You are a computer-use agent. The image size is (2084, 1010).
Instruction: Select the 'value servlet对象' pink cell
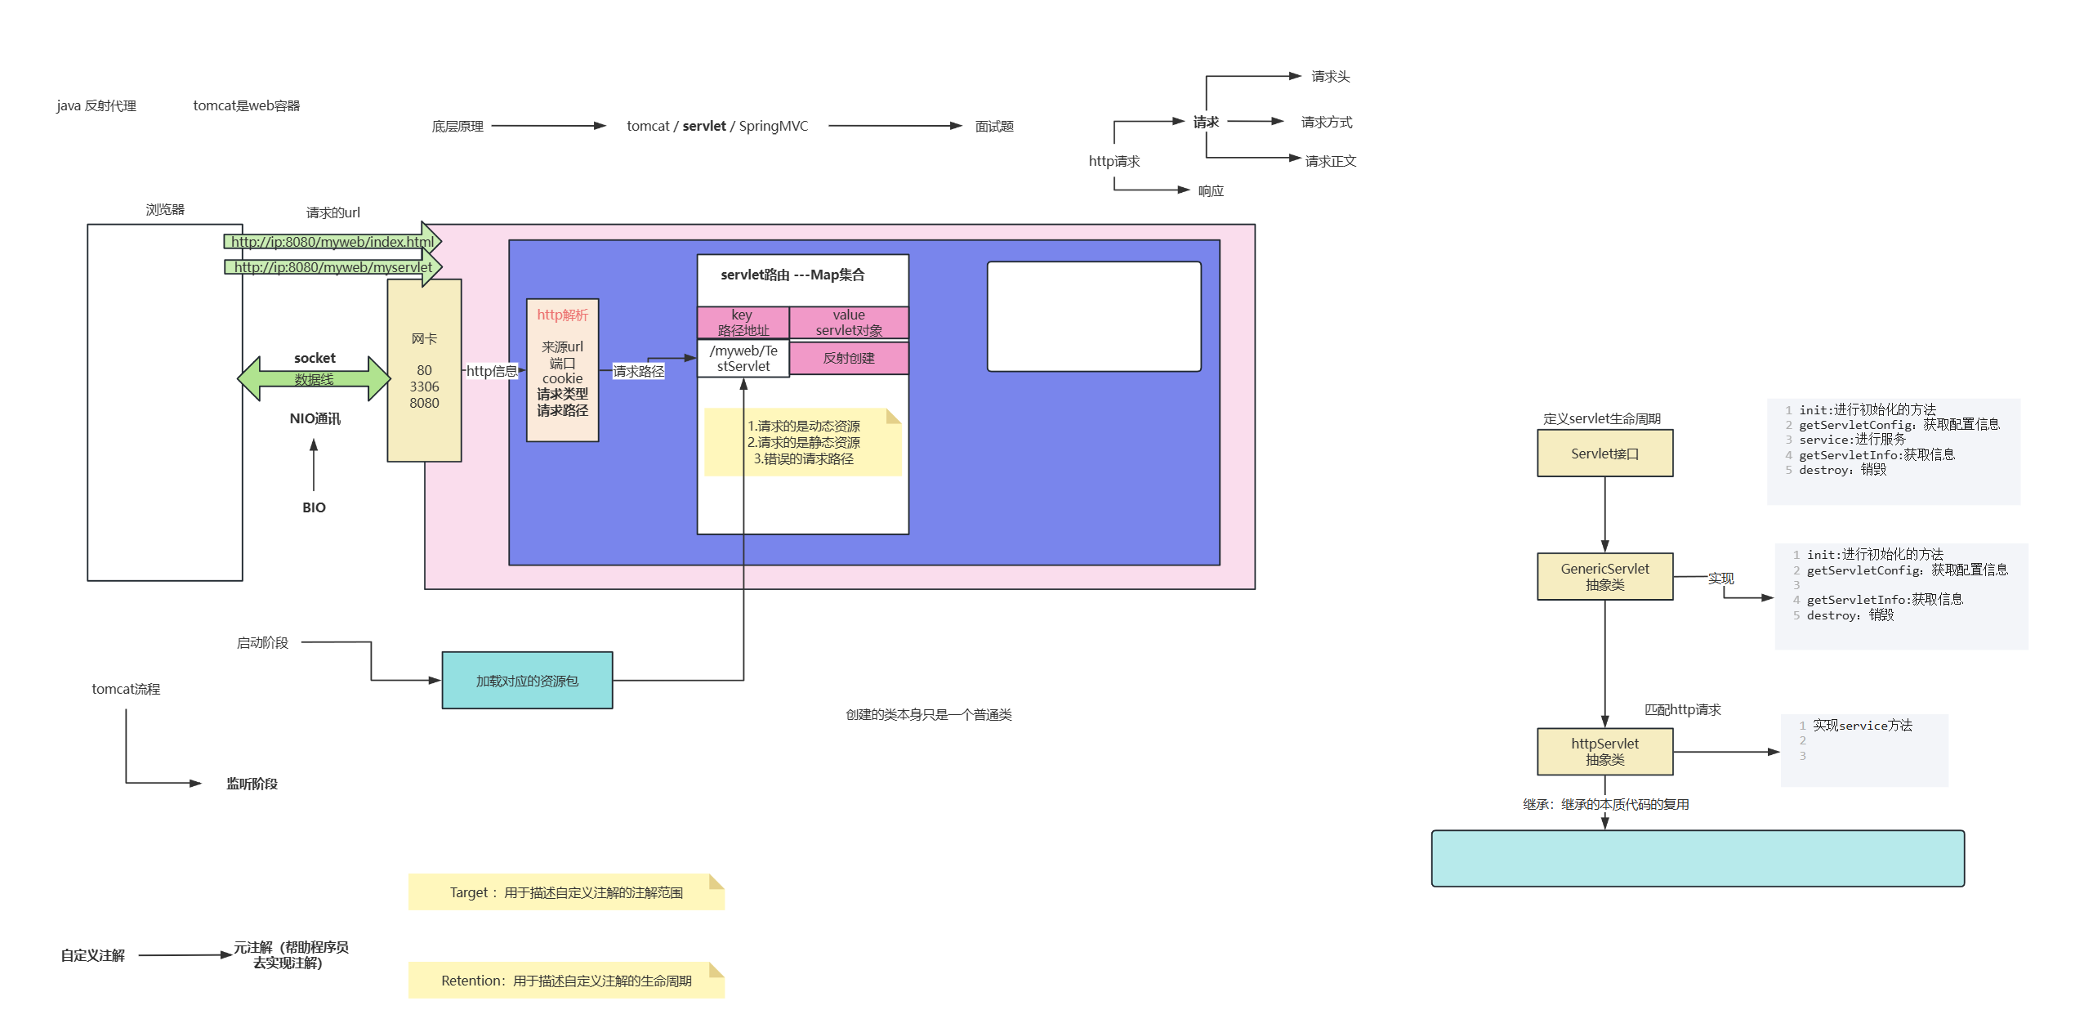849,322
